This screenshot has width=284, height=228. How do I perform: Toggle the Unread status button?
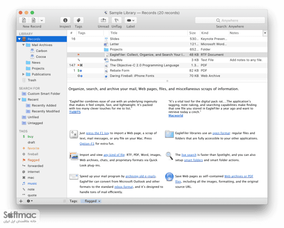(x=103, y=20)
